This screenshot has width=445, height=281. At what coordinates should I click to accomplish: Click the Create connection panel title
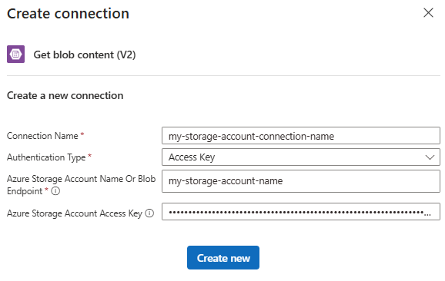(68, 14)
